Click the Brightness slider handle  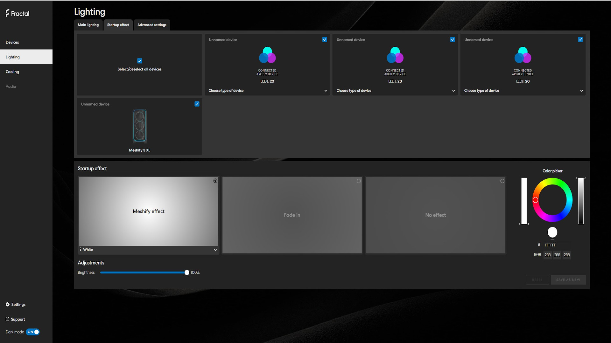tap(187, 272)
